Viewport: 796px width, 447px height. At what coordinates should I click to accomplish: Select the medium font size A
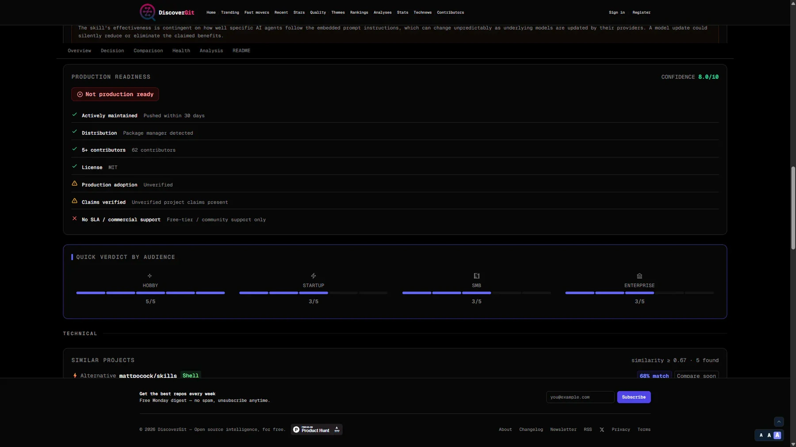(769, 435)
